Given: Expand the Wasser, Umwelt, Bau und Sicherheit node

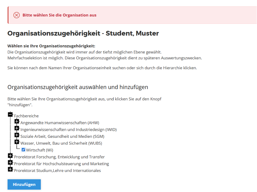Looking at the screenshot, I should (17, 142).
